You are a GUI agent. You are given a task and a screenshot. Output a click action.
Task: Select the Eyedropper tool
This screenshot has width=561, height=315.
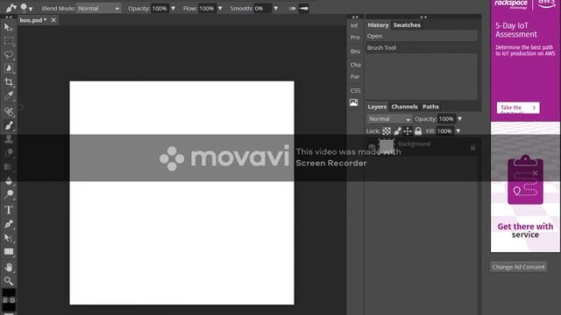click(x=9, y=95)
